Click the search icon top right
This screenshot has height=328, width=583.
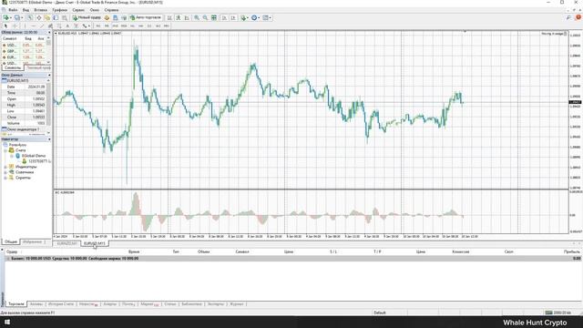[x=568, y=17]
